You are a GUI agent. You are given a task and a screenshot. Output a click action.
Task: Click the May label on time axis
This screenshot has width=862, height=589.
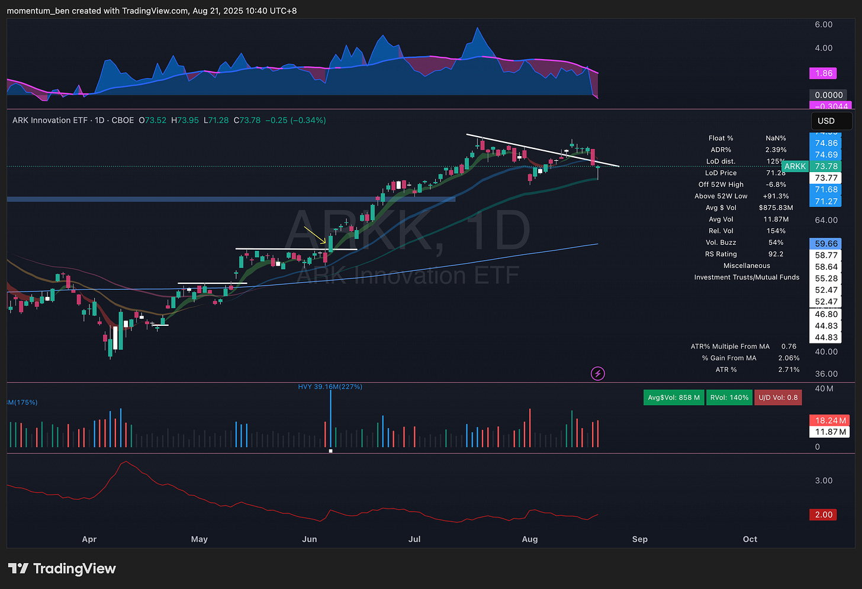point(200,539)
